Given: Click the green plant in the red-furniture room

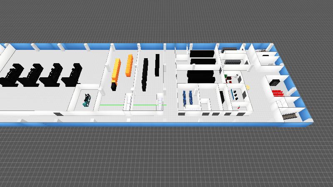Looking at the screenshot, I should pyautogui.click(x=226, y=76).
